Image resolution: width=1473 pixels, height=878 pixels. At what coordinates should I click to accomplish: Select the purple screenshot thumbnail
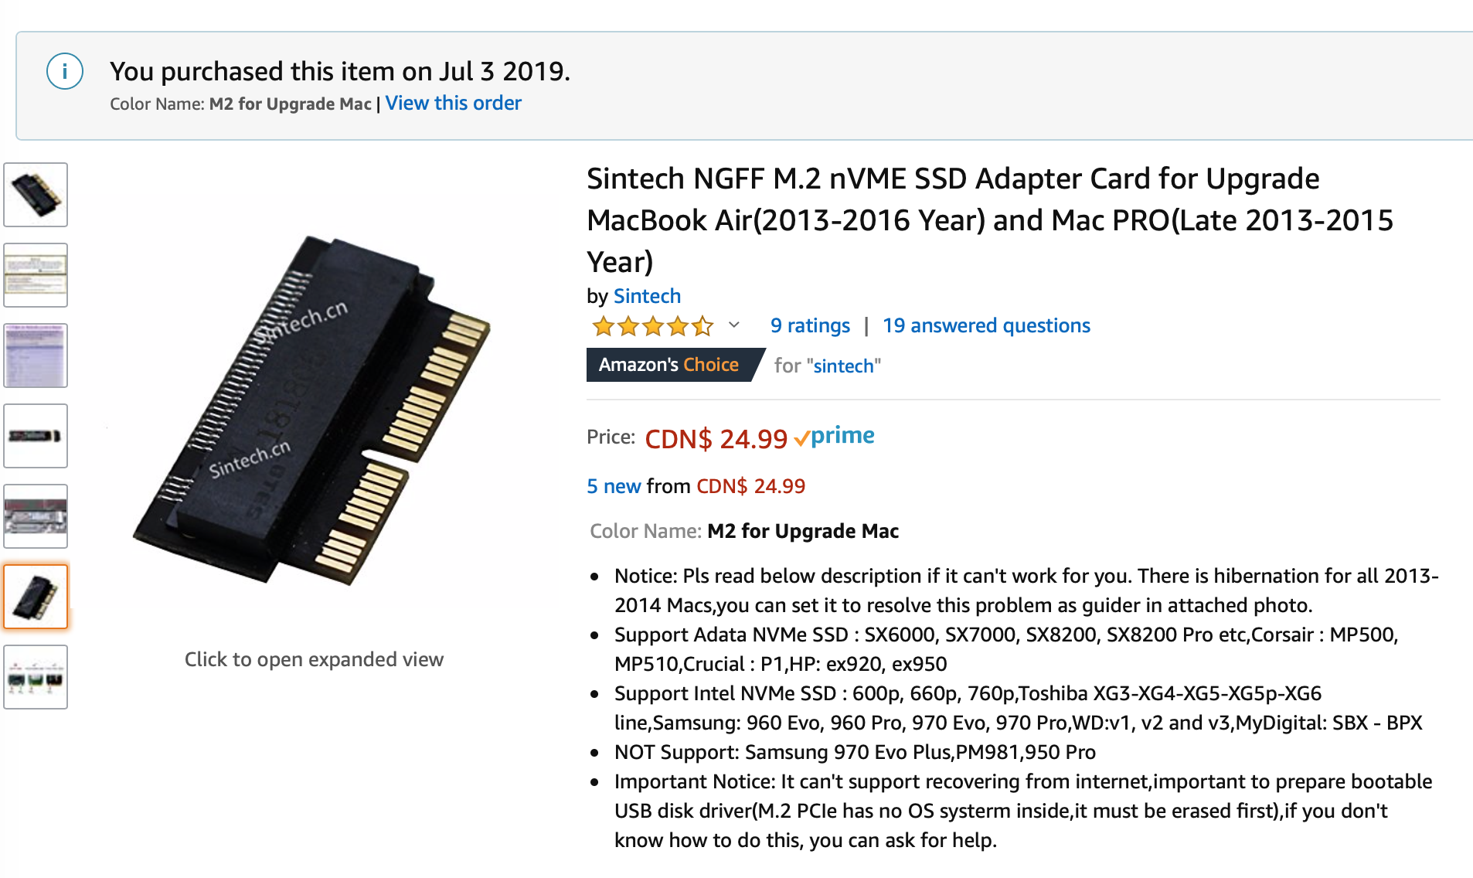tap(36, 356)
